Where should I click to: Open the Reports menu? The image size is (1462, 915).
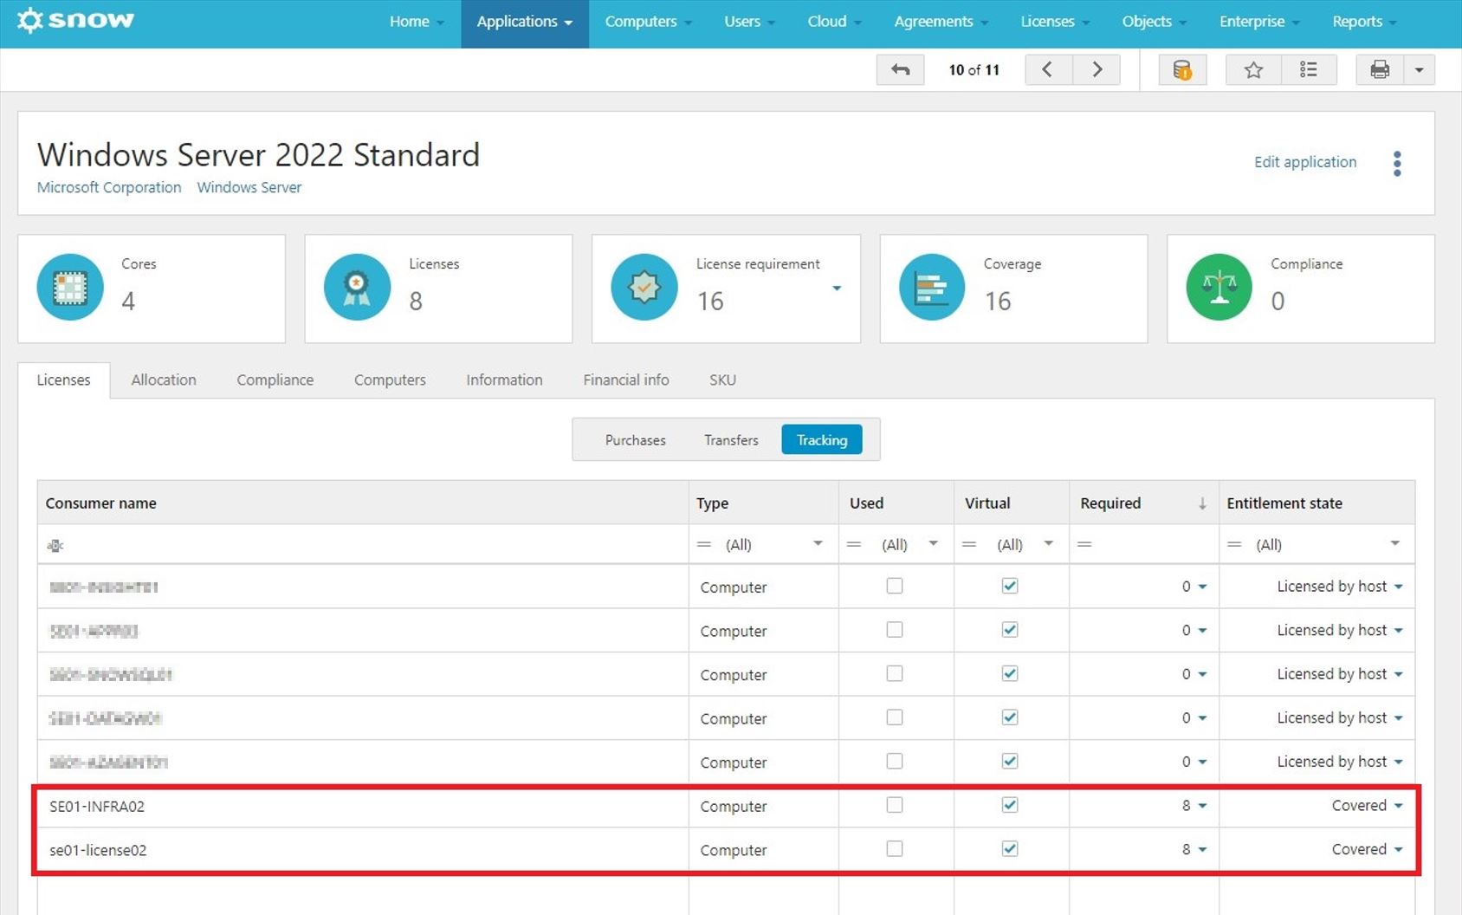pos(1364,22)
